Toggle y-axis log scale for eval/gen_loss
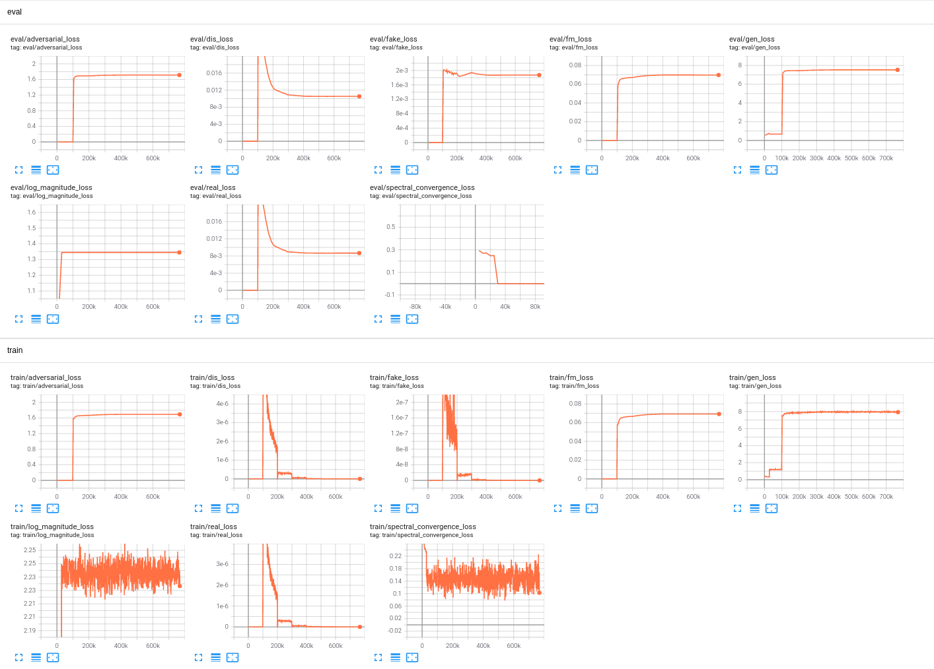 (x=754, y=170)
